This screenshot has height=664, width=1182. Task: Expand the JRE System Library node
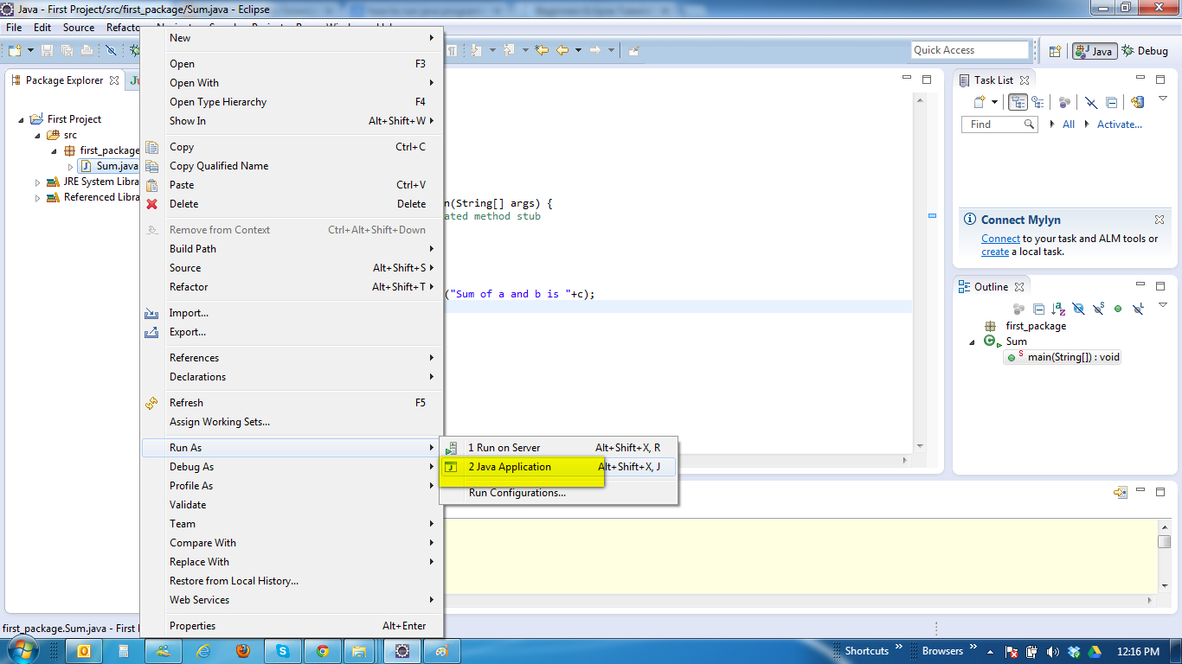[37, 182]
